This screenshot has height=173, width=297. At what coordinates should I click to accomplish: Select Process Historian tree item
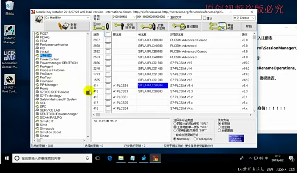click(x=52, y=70)
